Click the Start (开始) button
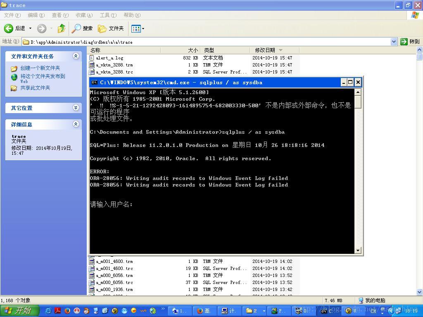 click(x=19, y=311)
